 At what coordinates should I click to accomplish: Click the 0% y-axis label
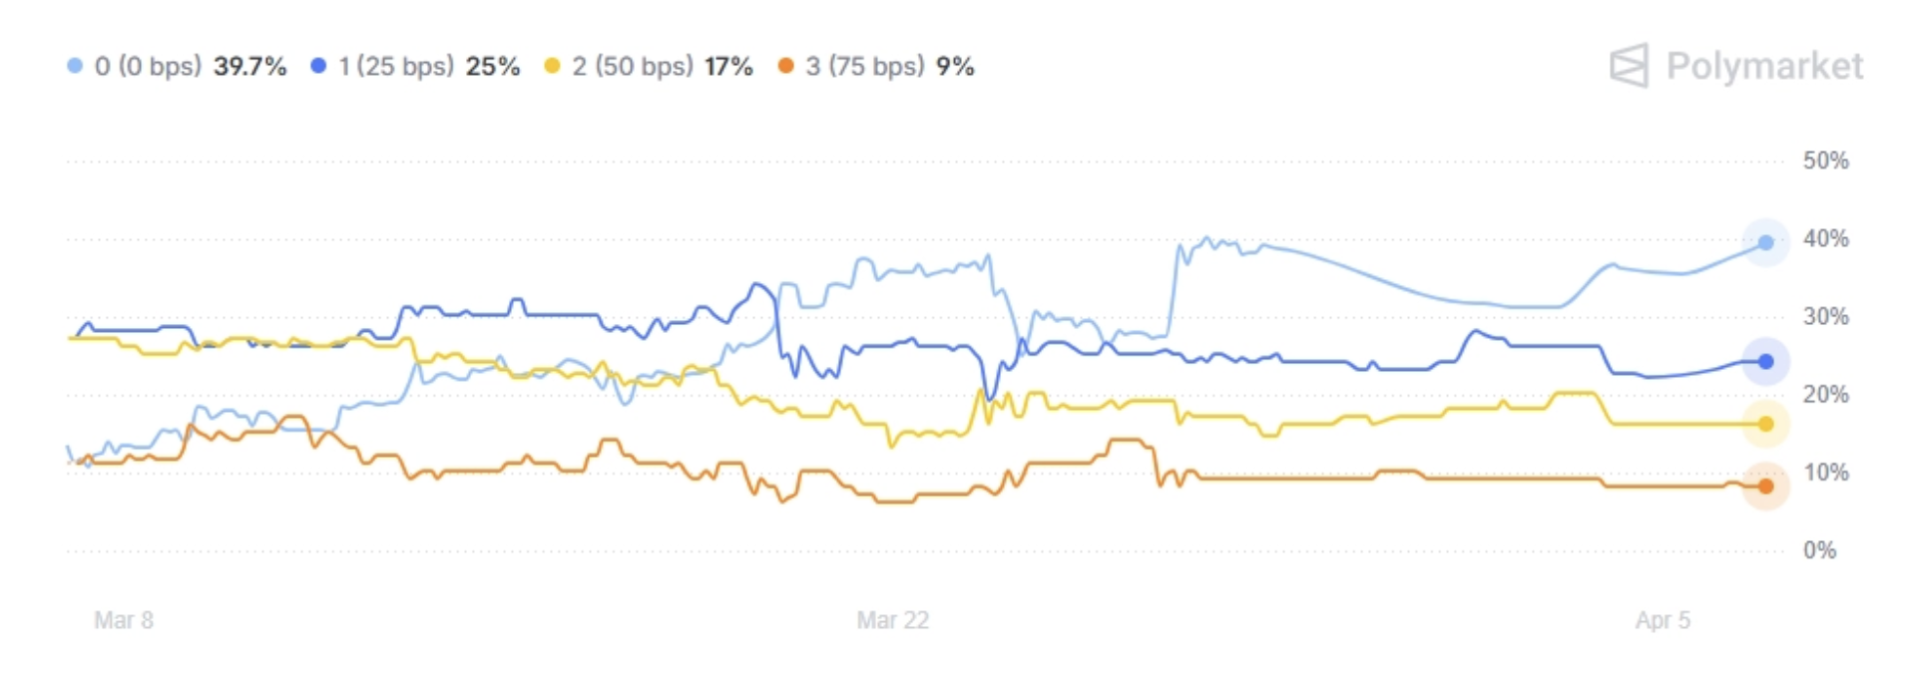coord(1819,550)
